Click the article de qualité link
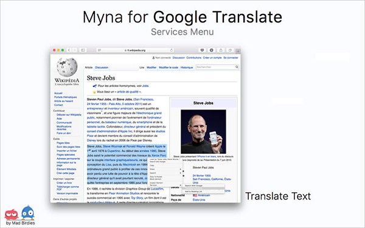This screenshot has height=228, width=365. pos(128,92)
